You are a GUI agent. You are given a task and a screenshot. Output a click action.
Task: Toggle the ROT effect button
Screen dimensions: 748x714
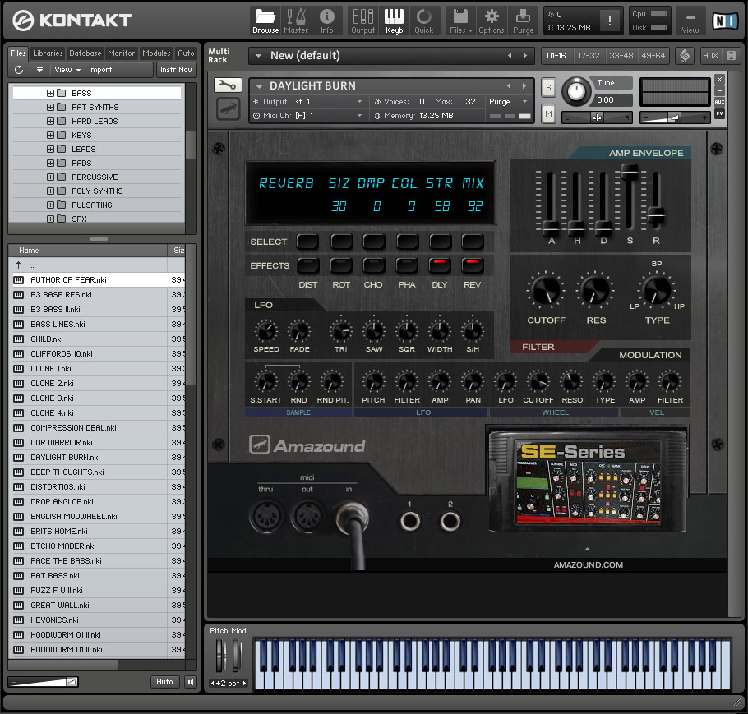pyautogui.click(x=341, y=265)
